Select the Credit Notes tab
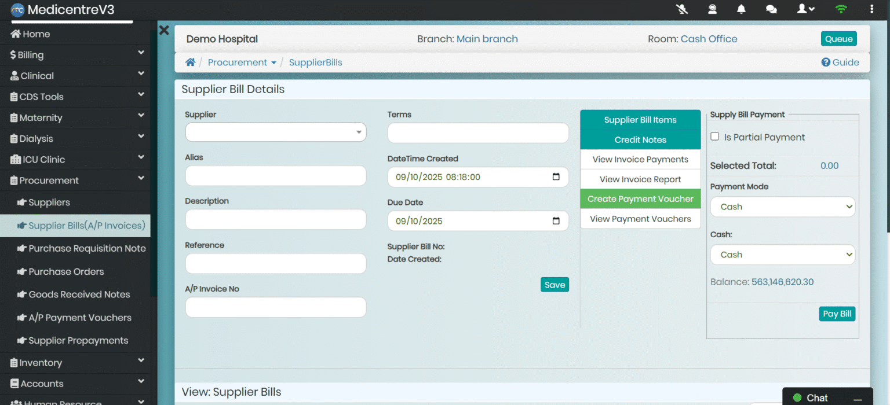The height and width of the screenshot is (405, 890). [x=640, y=140]
